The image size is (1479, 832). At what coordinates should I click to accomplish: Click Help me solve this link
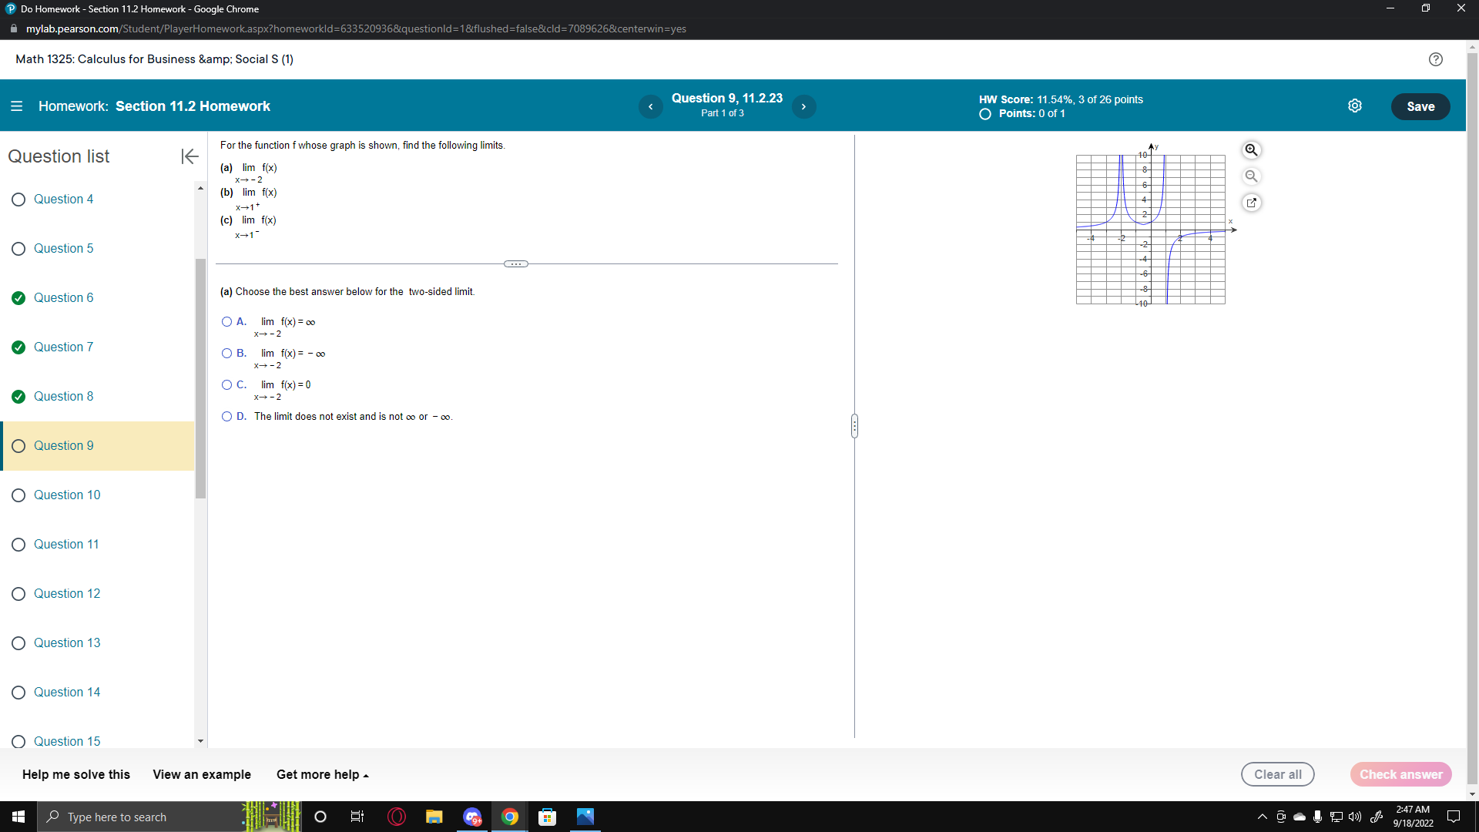coord(75,774)
